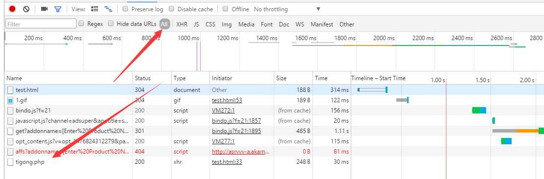544x179 pixels.
Task: Click the 404 status cell
Action: tap(140, 152)
